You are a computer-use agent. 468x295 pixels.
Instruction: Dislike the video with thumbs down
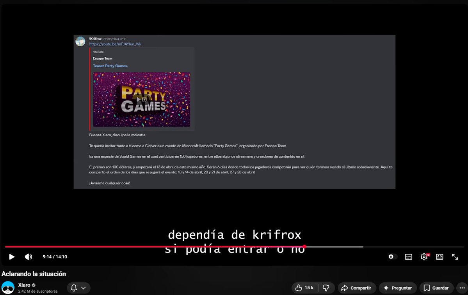point(326,288)
